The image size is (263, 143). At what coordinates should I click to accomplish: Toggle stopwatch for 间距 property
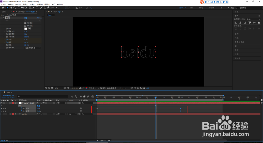point(7,45)
